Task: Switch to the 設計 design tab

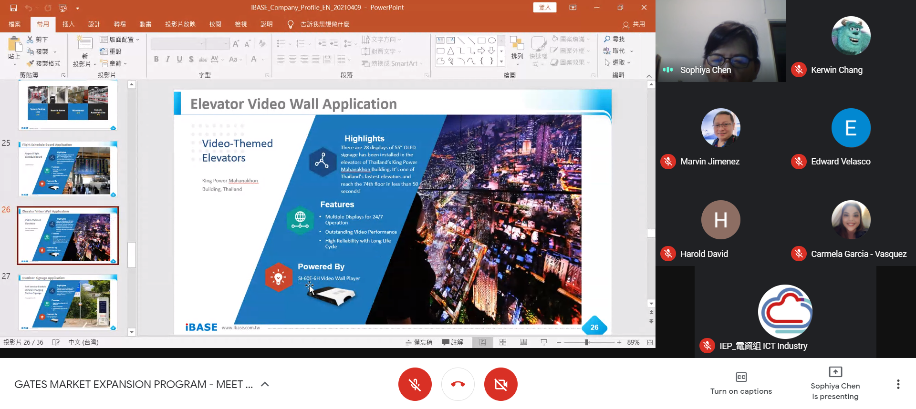Action: [94, 24]
